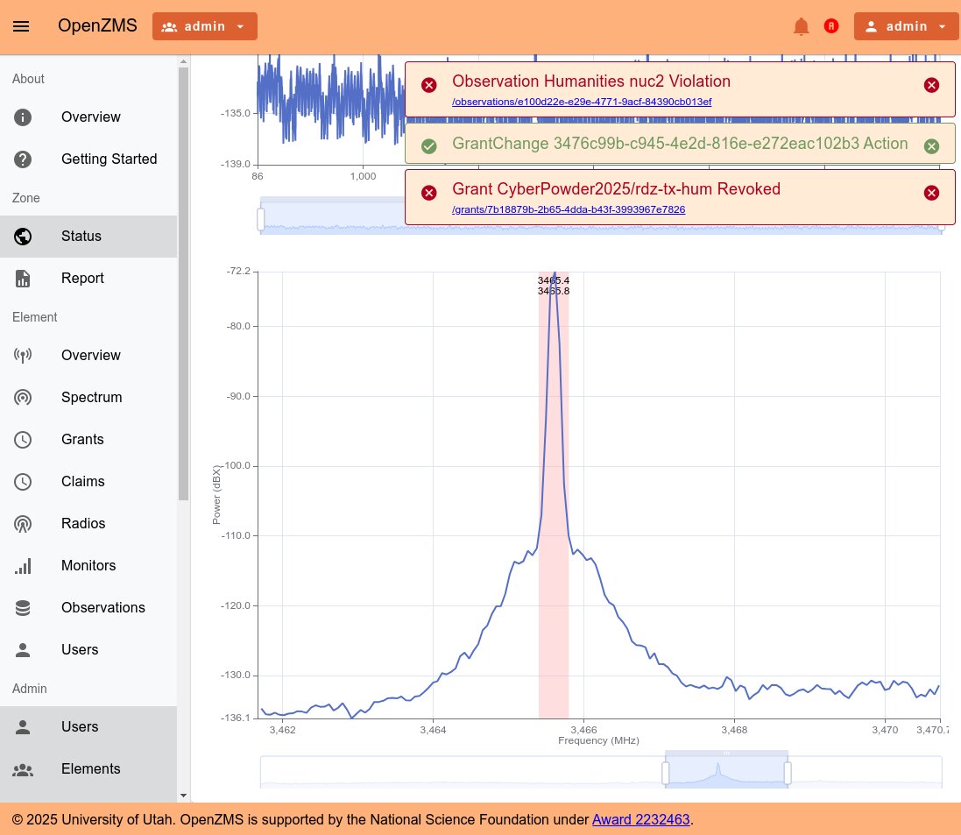Click the red error icon on Violation alert
The height and width of the screenshot is (835, 961).
click(x=429, y=85)
